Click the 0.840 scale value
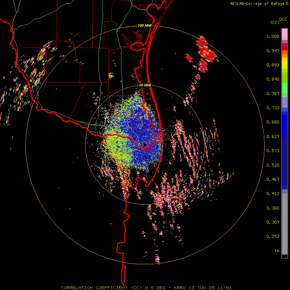Viewport: 290px width, 290px height. pos(273,79)
